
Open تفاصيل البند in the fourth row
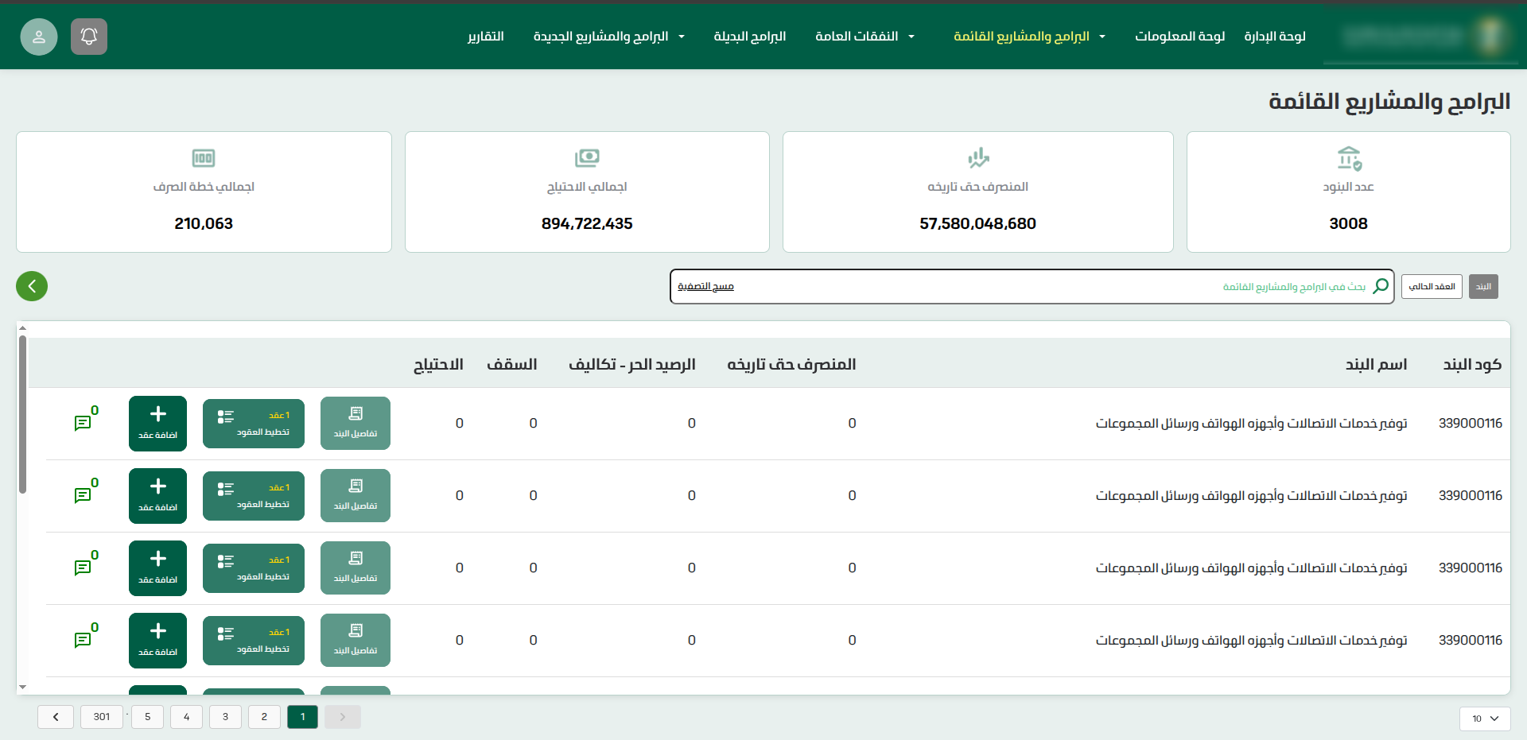pyautogui.click(x=356, y=640)
